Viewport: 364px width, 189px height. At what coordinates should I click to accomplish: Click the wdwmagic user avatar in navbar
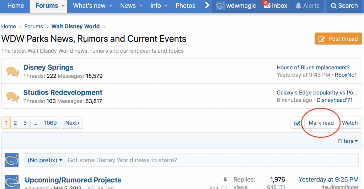(x=220, y=6)
